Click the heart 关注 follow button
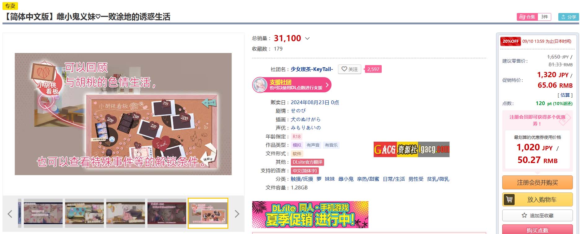This screenshot has width=580, height=234. click(349, 69)
